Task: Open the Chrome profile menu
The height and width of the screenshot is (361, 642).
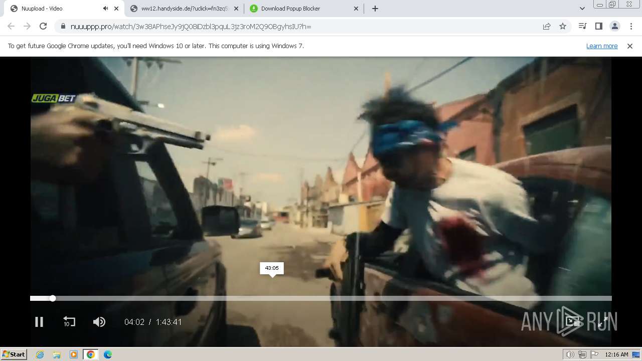Action: coord(614,26)
